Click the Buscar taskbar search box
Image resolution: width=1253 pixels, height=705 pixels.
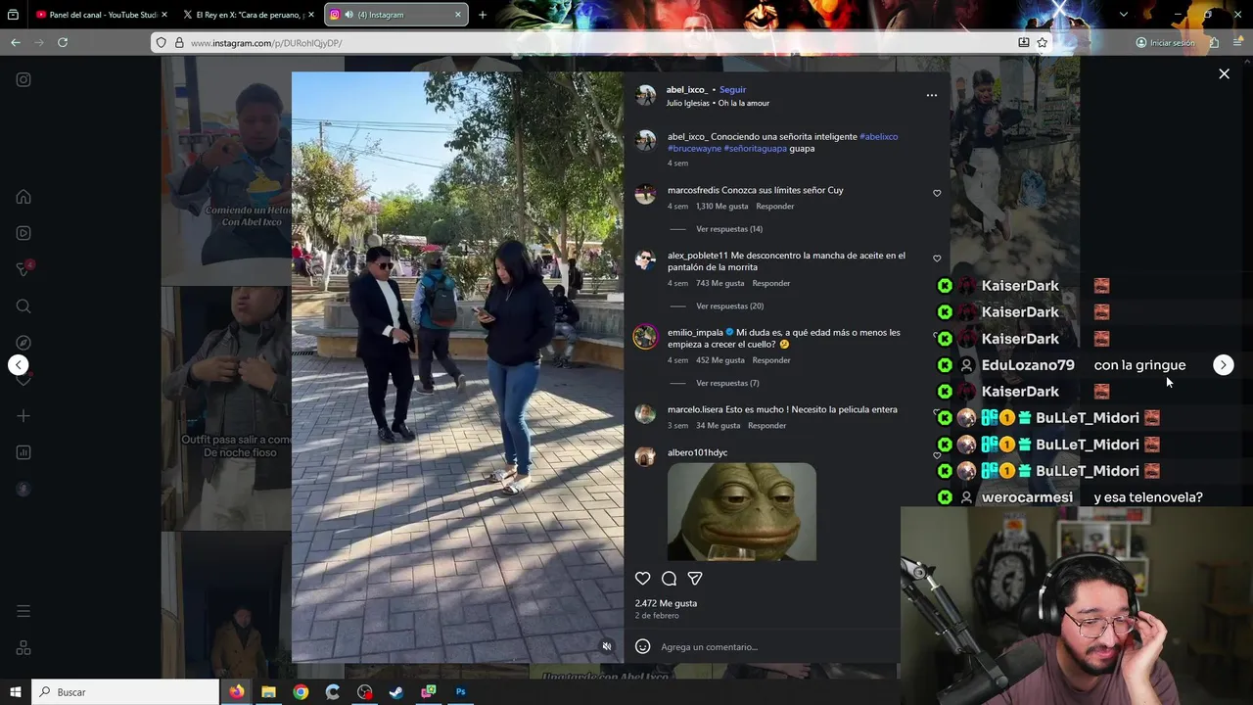pyautogui.click(x=125, y=692)
